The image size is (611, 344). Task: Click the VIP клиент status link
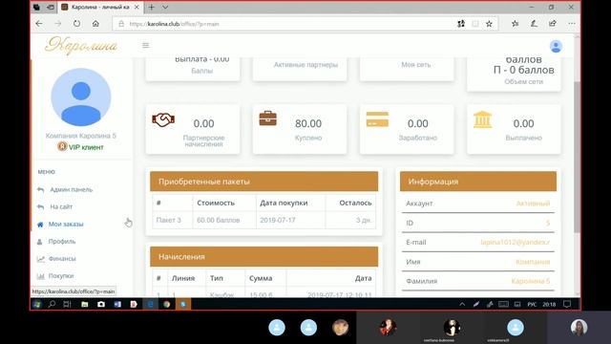pos(86,147)
